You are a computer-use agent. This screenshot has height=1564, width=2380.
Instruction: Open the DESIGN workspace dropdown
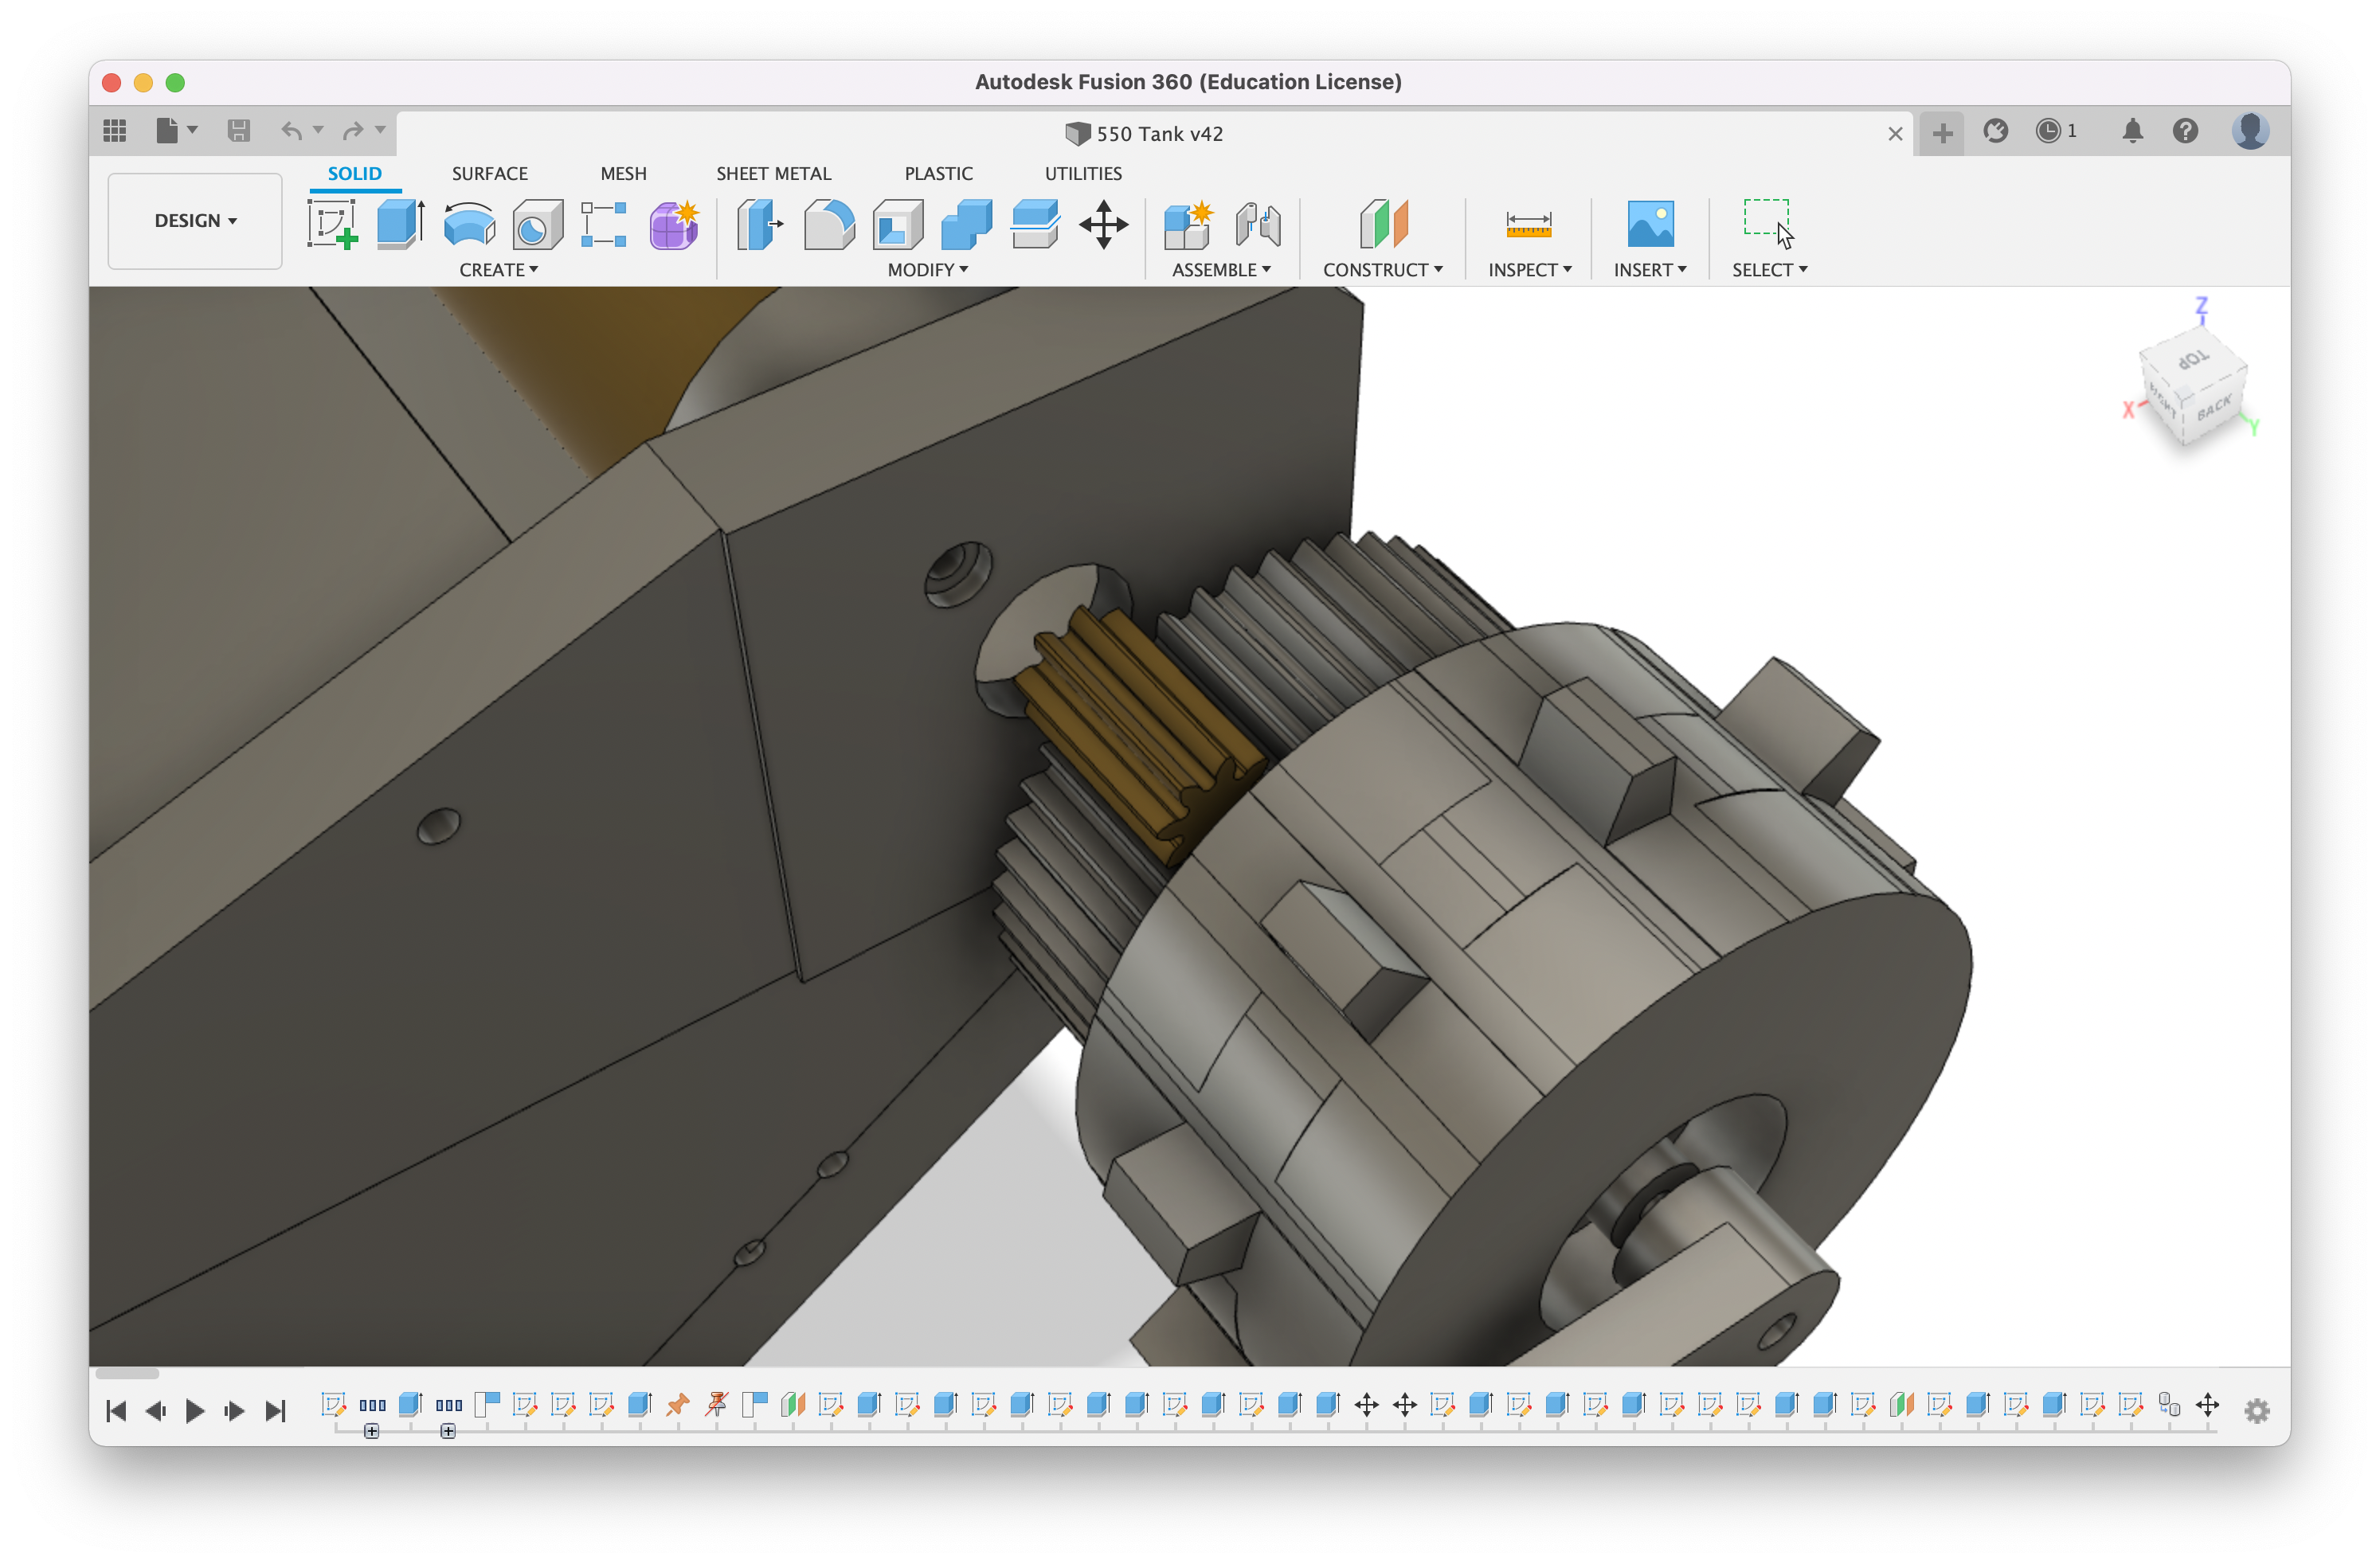(x=194, y=220)
